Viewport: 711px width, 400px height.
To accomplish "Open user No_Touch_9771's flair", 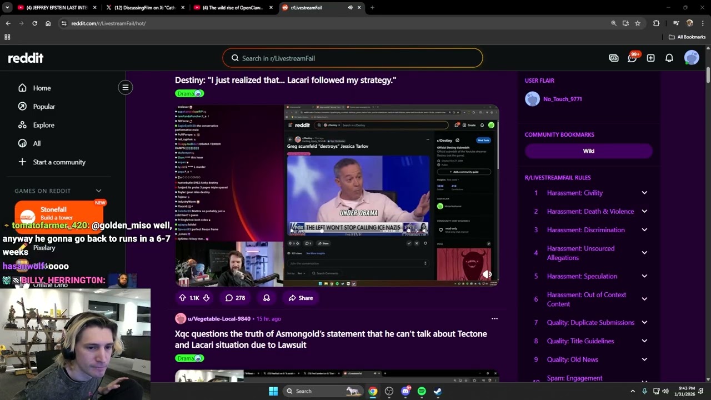I will 563,99.
